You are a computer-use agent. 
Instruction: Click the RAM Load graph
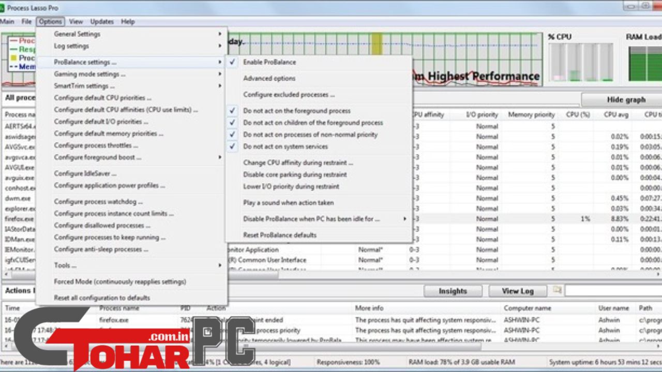tap(645, 64)
